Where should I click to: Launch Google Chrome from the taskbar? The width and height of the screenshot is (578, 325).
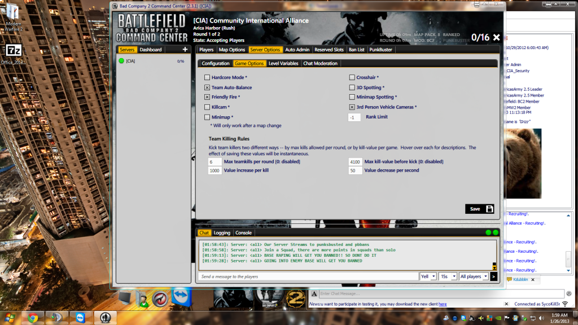[33, 318]
